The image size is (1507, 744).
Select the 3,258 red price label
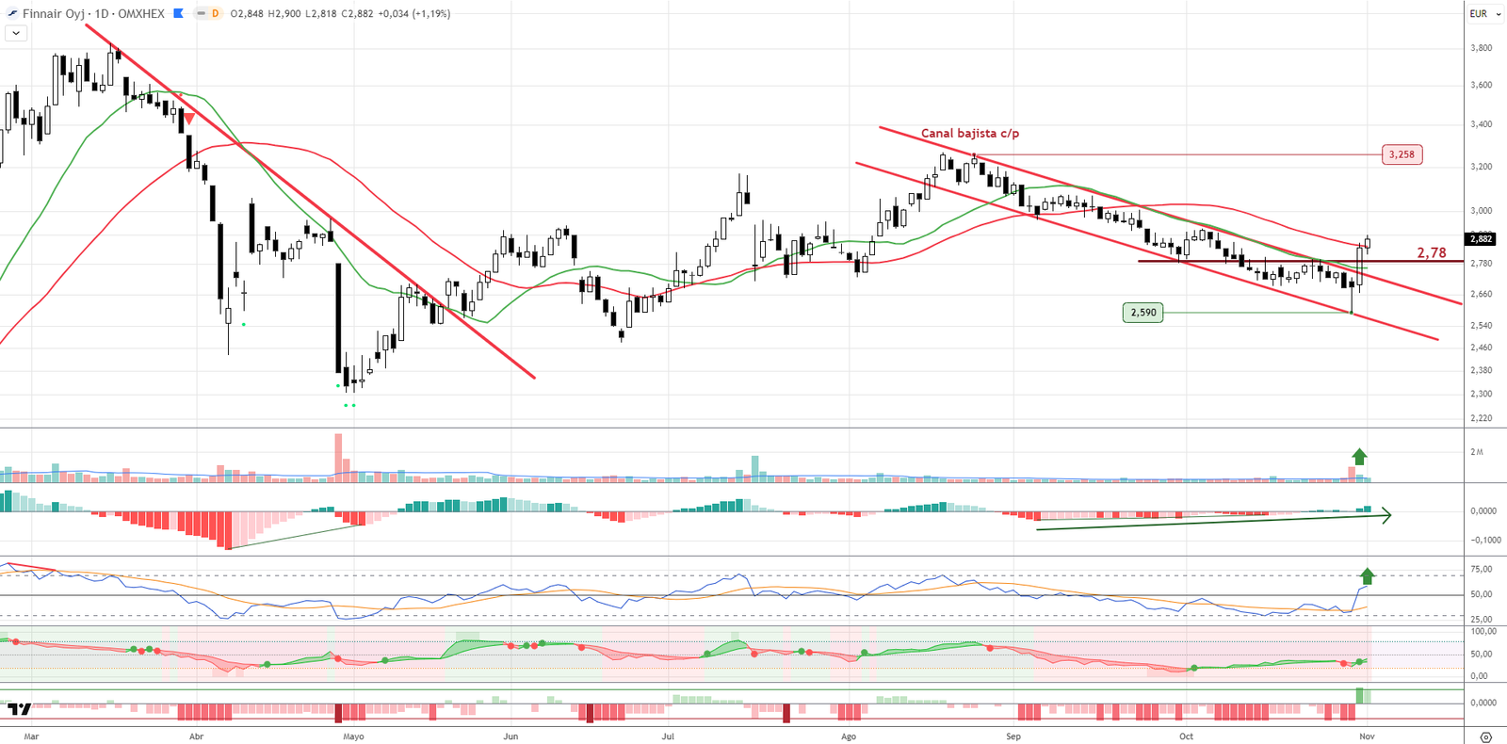[x=1402, y=154]
